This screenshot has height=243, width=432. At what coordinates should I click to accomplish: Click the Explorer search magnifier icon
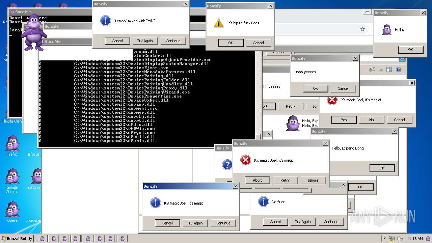click(402, 59)
